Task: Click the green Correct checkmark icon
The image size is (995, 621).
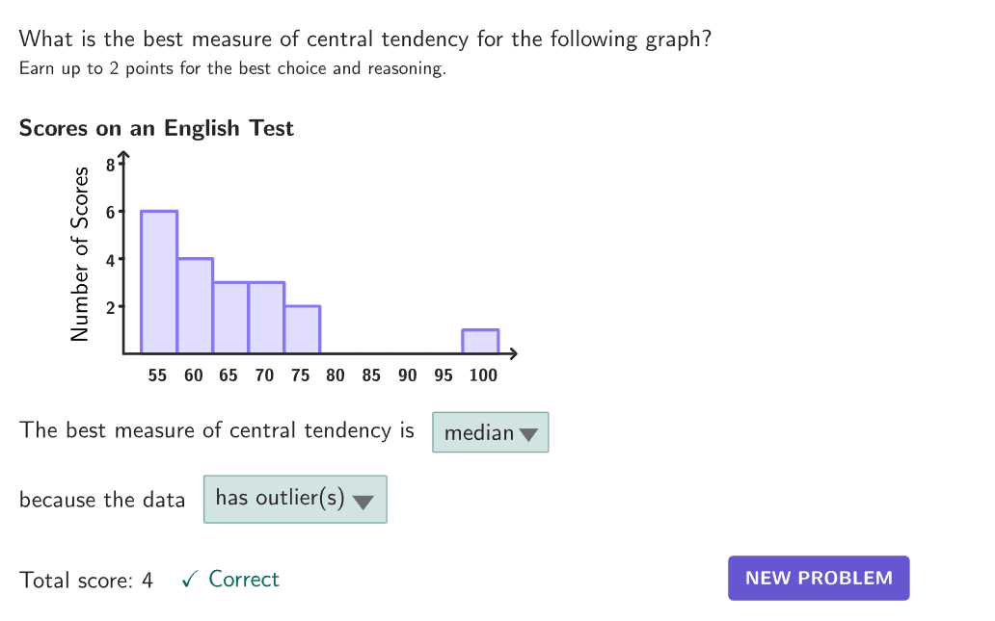Action: click(x=191, y=580)
